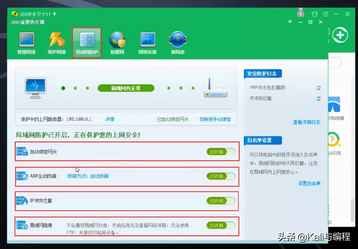Click the search field in the 360安全卫士 window

coord(335,62)
